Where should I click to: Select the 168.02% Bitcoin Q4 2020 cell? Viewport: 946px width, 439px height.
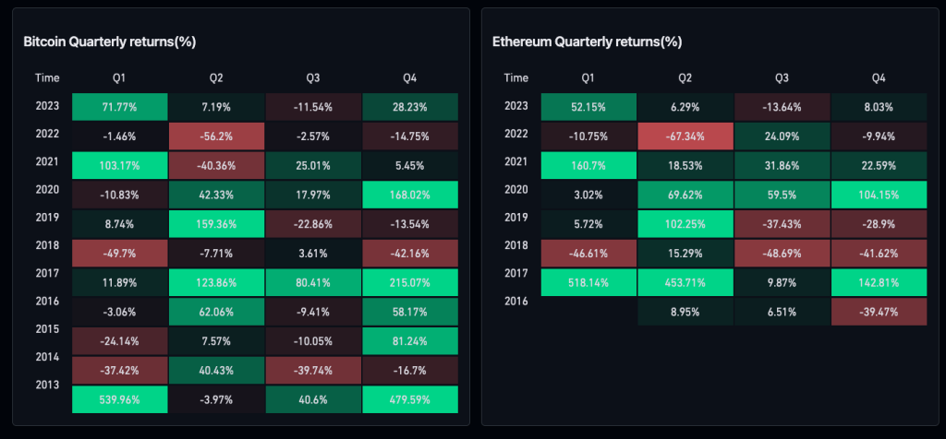411,194
